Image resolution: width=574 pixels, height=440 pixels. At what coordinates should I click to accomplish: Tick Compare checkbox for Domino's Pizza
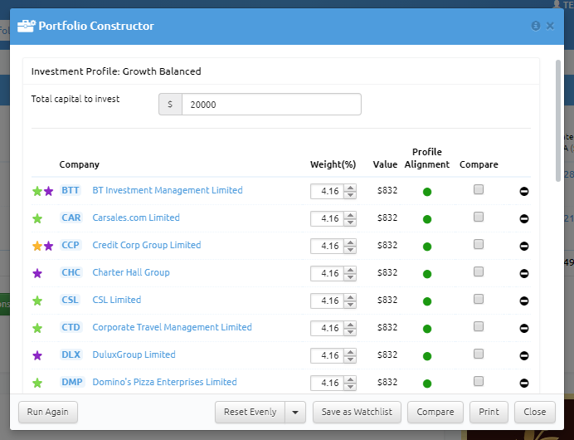[x=479, y=381]
